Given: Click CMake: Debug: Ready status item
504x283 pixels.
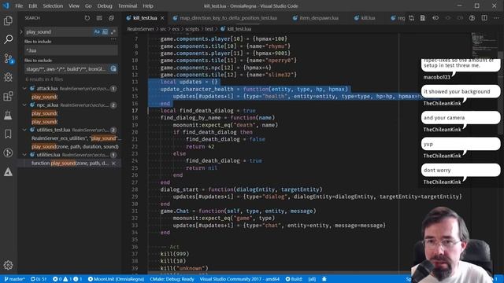Looking at the screenshot, I should 172,279.
